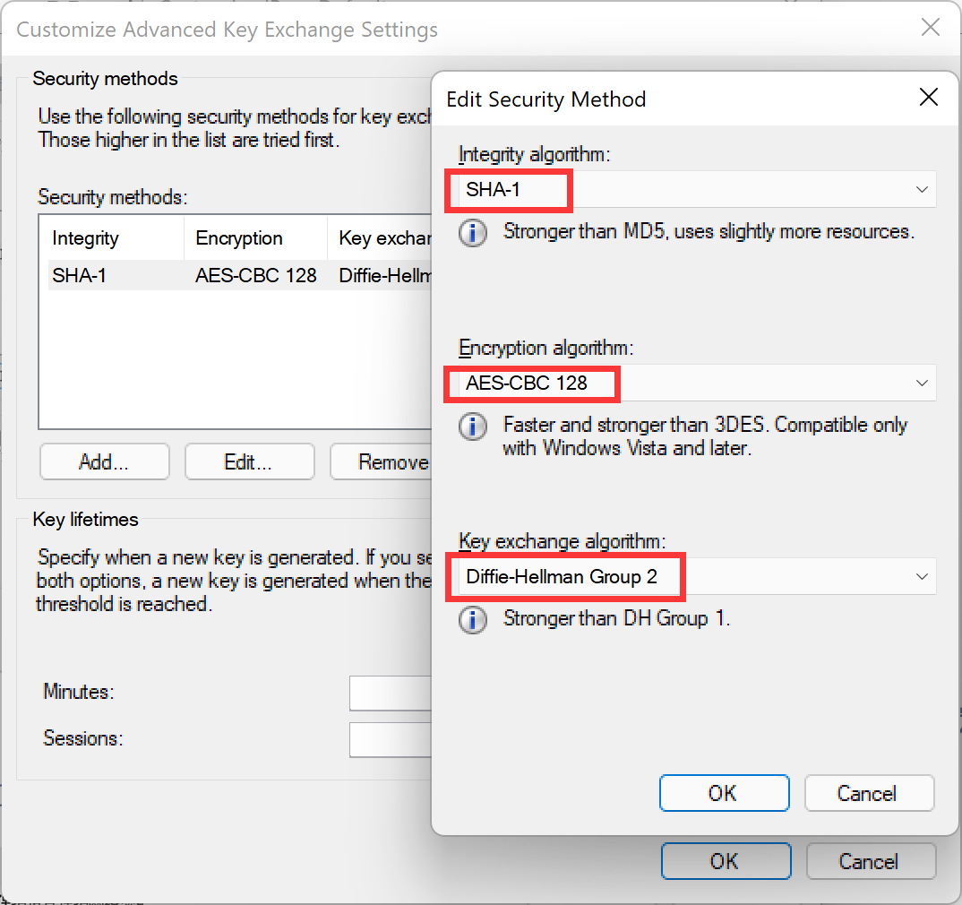
Task: Cancel the Edit Security Method dialog
Action: coord(868,794)
